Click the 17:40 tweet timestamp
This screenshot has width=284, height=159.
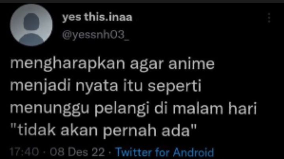click(x=24, y=152)
